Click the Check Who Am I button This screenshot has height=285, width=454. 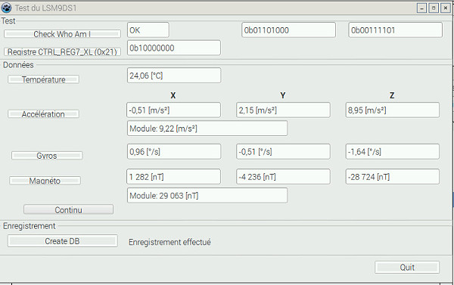[x=62, y=34]
